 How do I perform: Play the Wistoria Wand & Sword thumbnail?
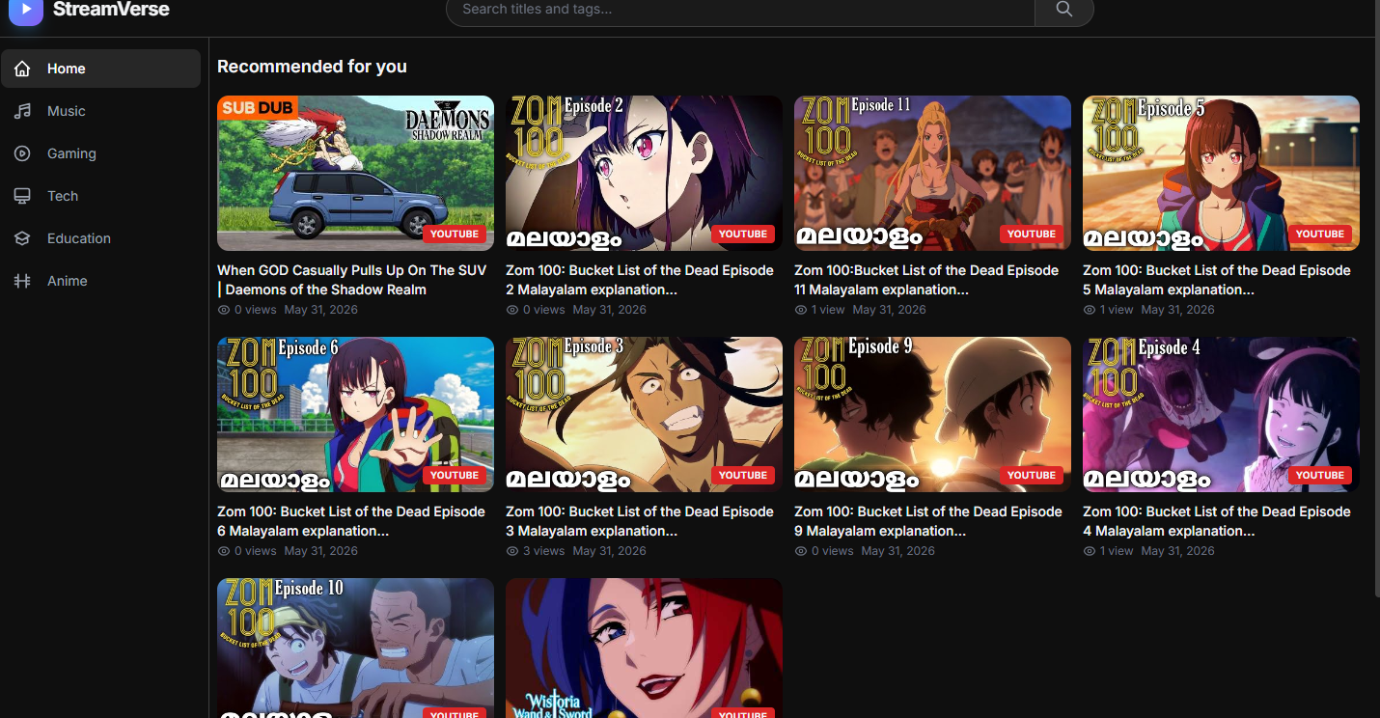644,648
